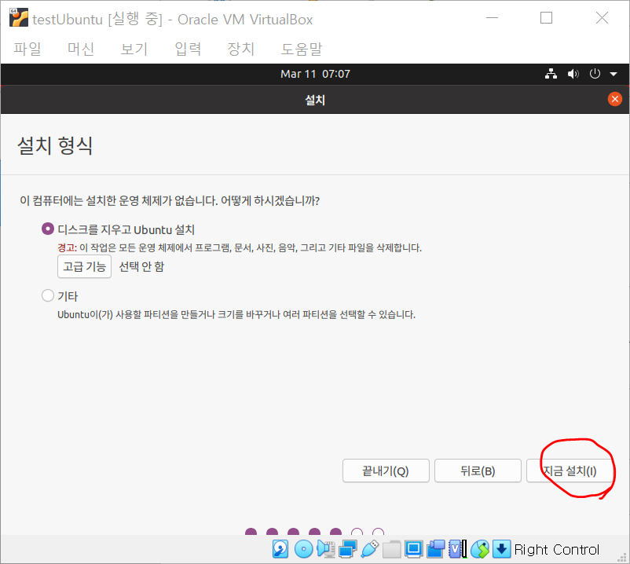Click the mouse integration indicator icon
630x564 pixels.
(x=480, y=549)
